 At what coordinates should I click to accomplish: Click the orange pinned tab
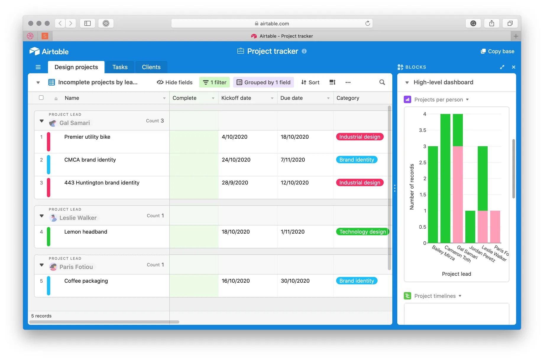pos(45,36)
